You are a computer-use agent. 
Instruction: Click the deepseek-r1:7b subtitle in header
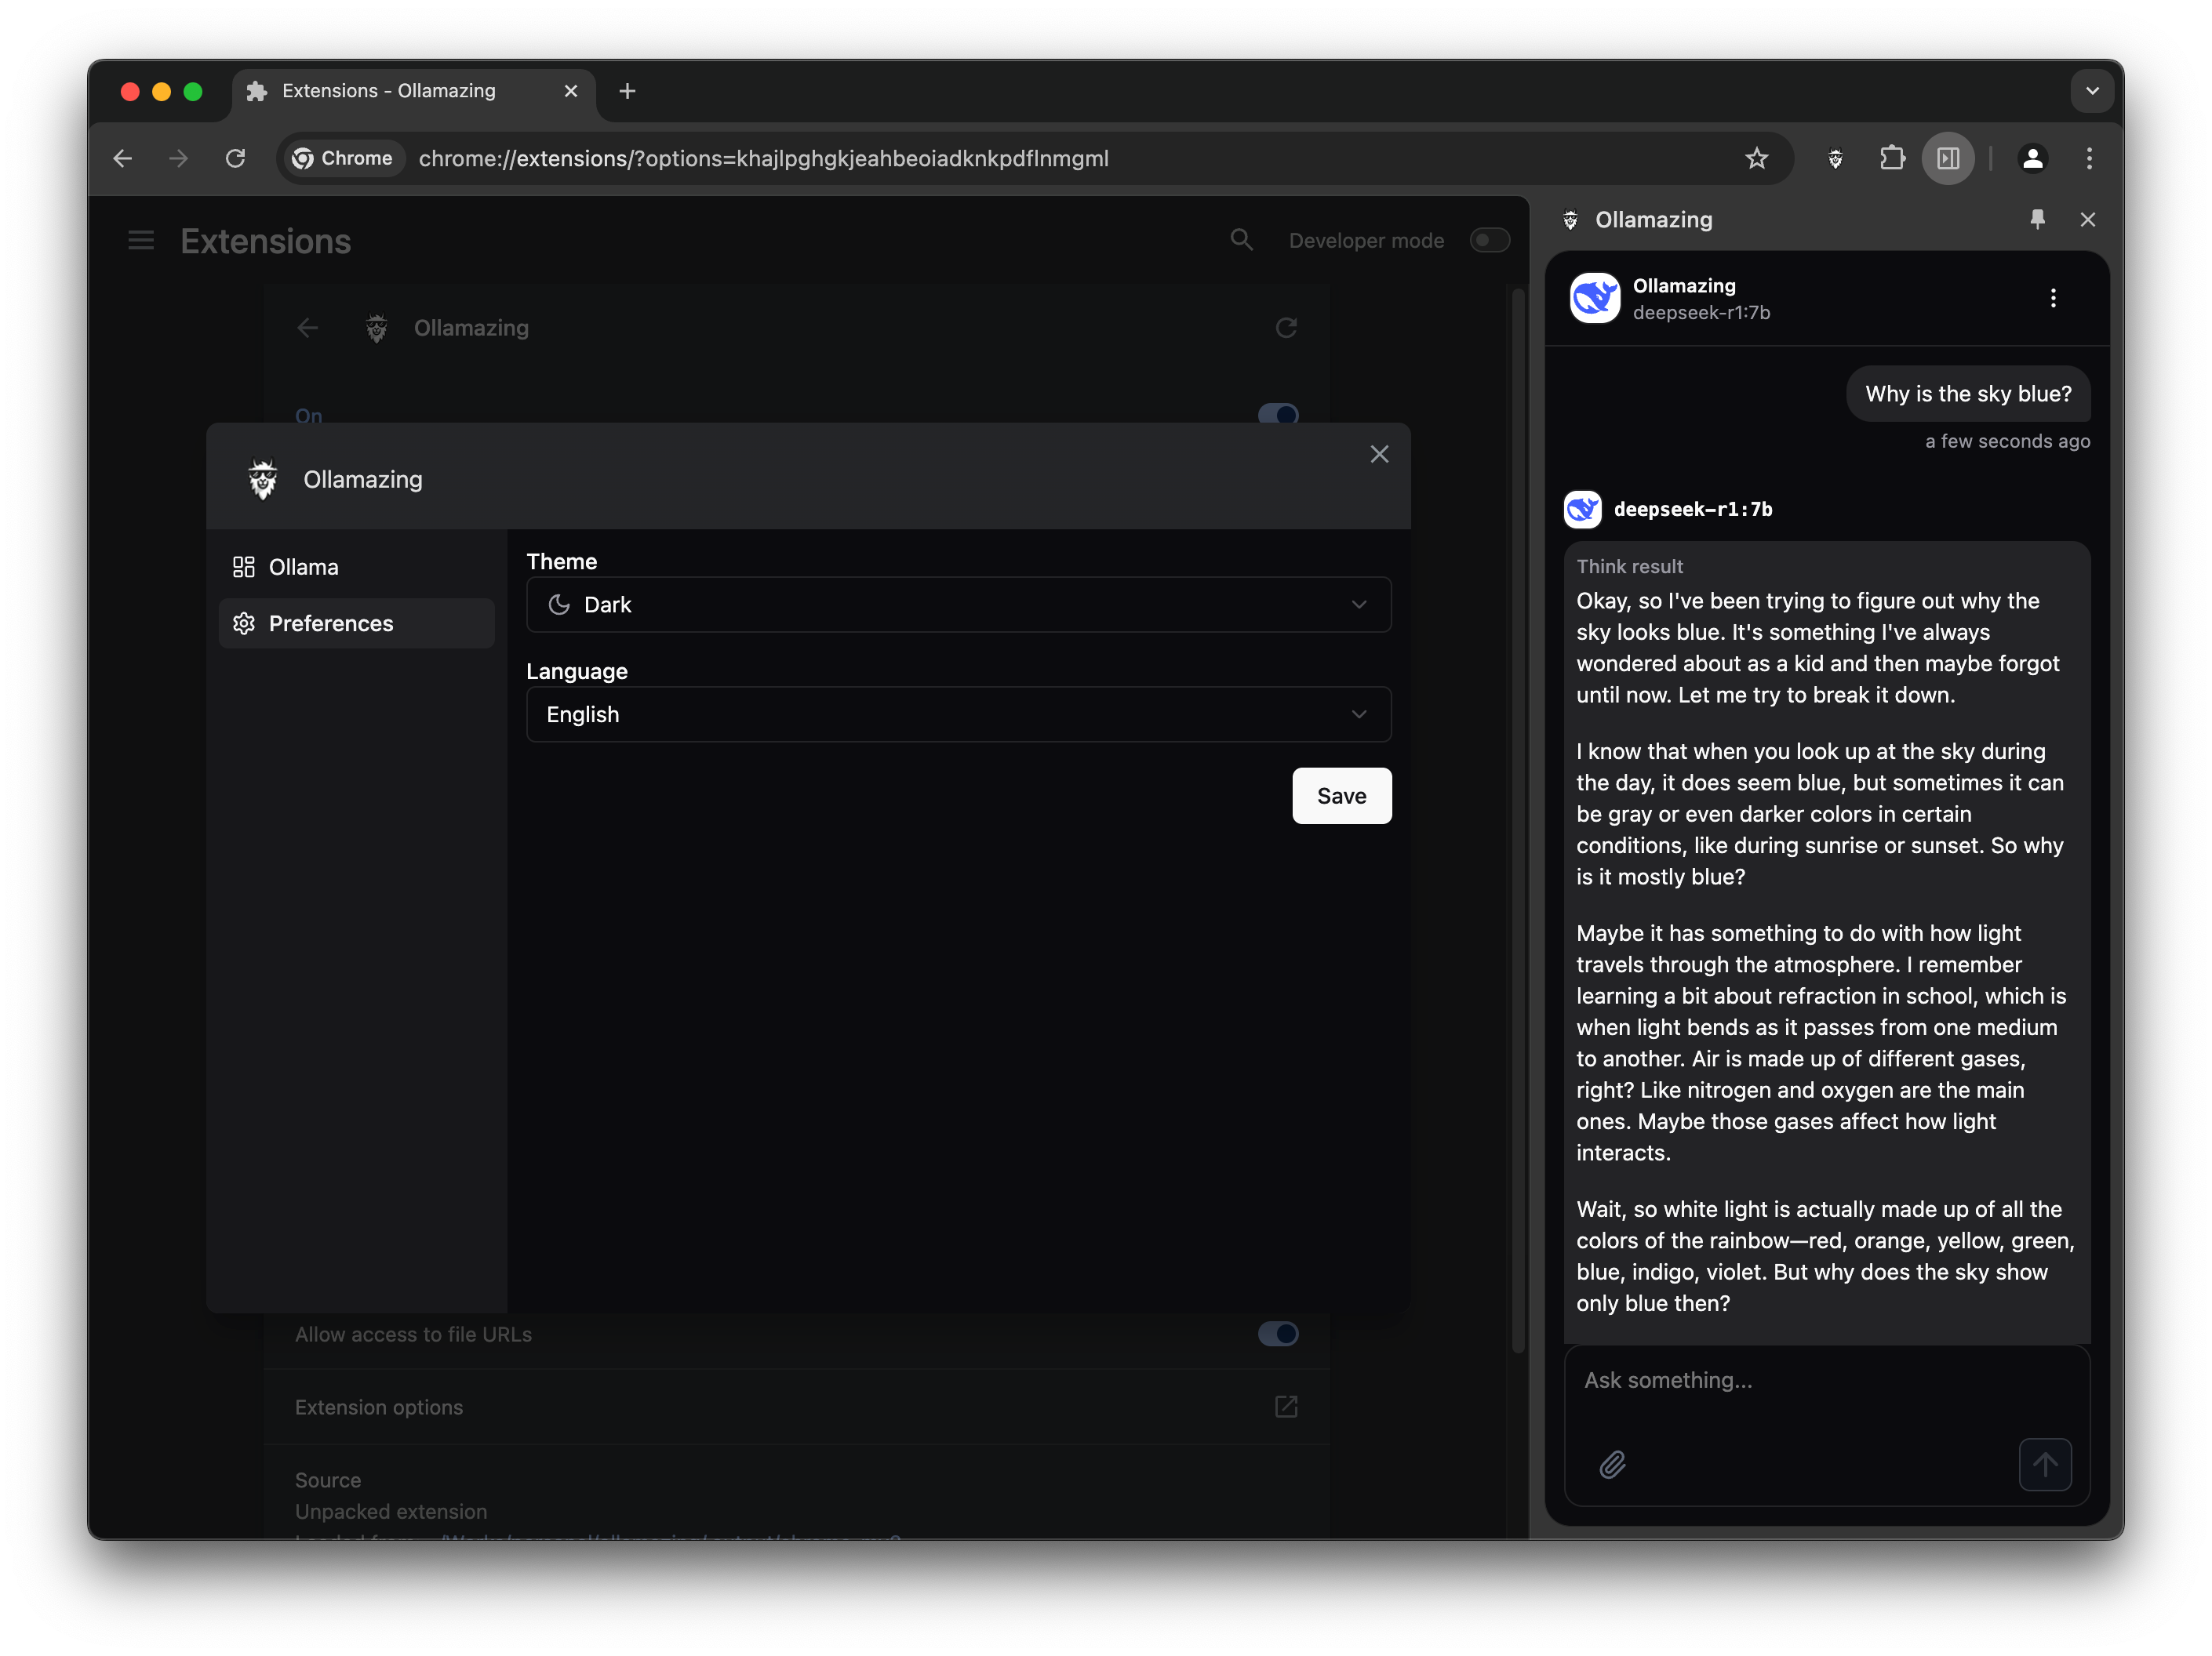(1701, 312)
